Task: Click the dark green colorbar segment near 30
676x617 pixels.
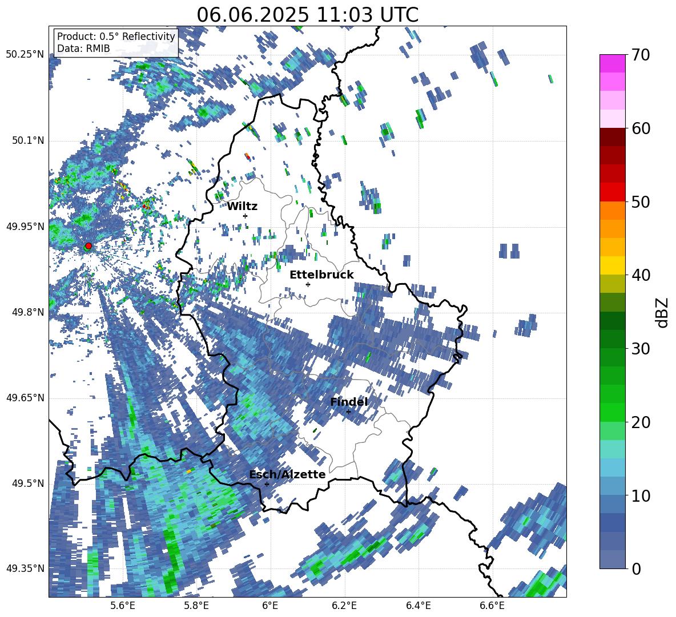Action: point(612,339)
